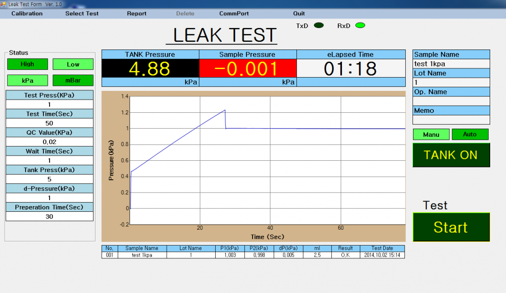Click the Leak Test Form title bar icon
The height and width of the screenshot is (293, 506).
3,4
